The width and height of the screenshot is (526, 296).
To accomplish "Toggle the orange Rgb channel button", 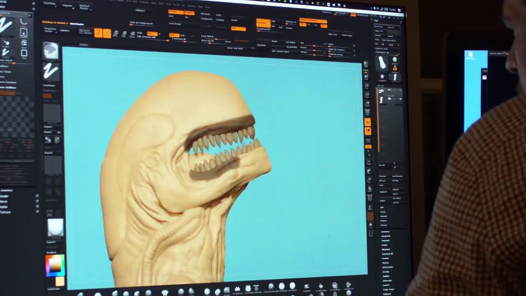I will click(x=153, y=33).
